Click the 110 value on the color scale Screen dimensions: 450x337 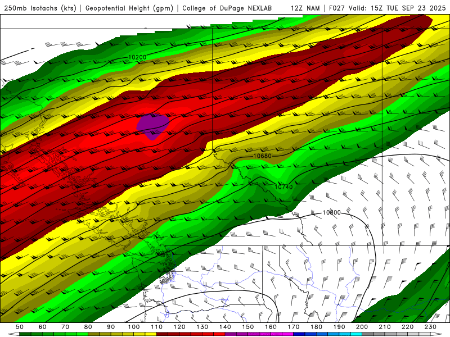coord(156,327)
